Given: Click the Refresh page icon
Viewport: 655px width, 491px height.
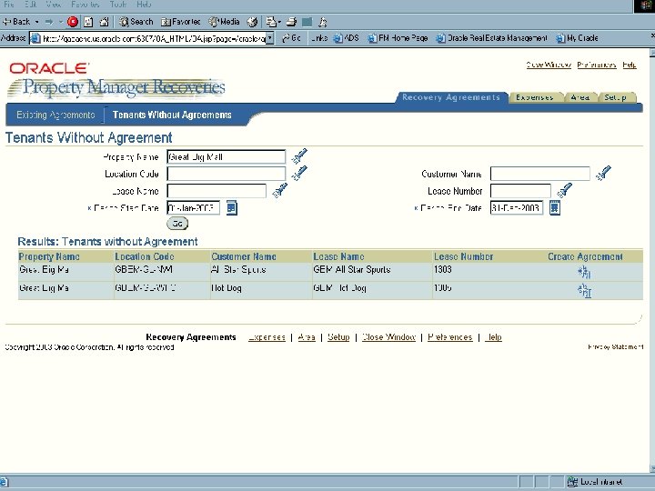Looking at the screenshot, I should [x=88, y=22].
